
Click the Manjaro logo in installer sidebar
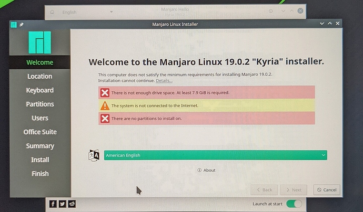coord(39,43)
